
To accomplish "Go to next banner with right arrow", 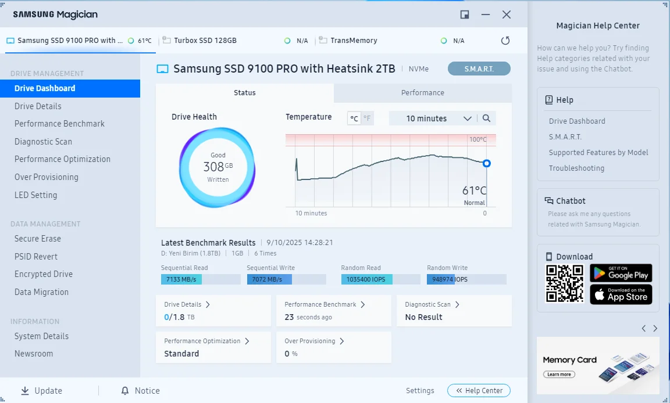I will (x=655, y=328).
